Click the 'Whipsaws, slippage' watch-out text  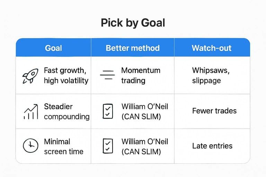point(211,76)
